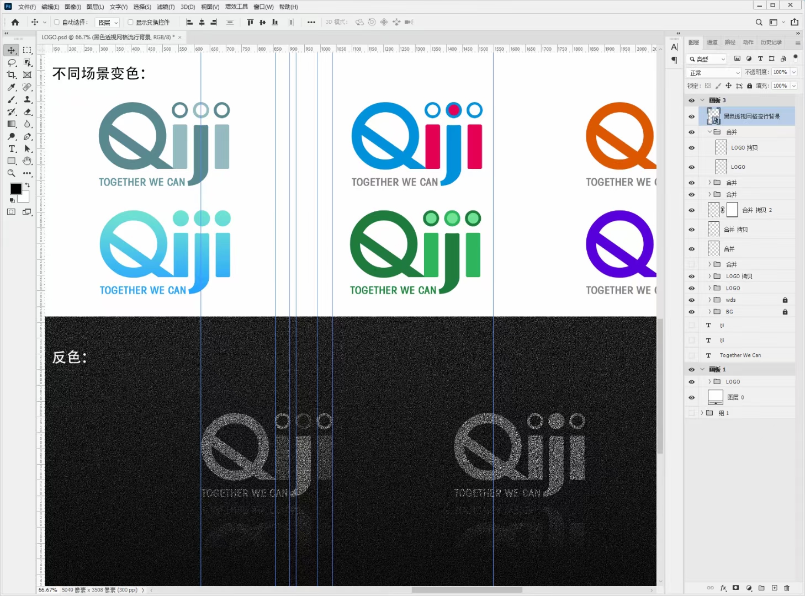805x596 pixels.
Task: Enable the 显示变换控件 checkbox
Action: point(130,22)
